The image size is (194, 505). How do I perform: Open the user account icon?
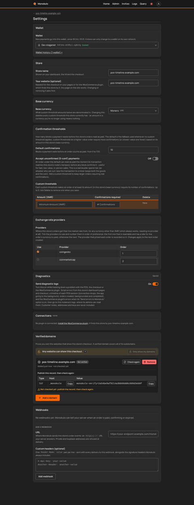[158, 4]
